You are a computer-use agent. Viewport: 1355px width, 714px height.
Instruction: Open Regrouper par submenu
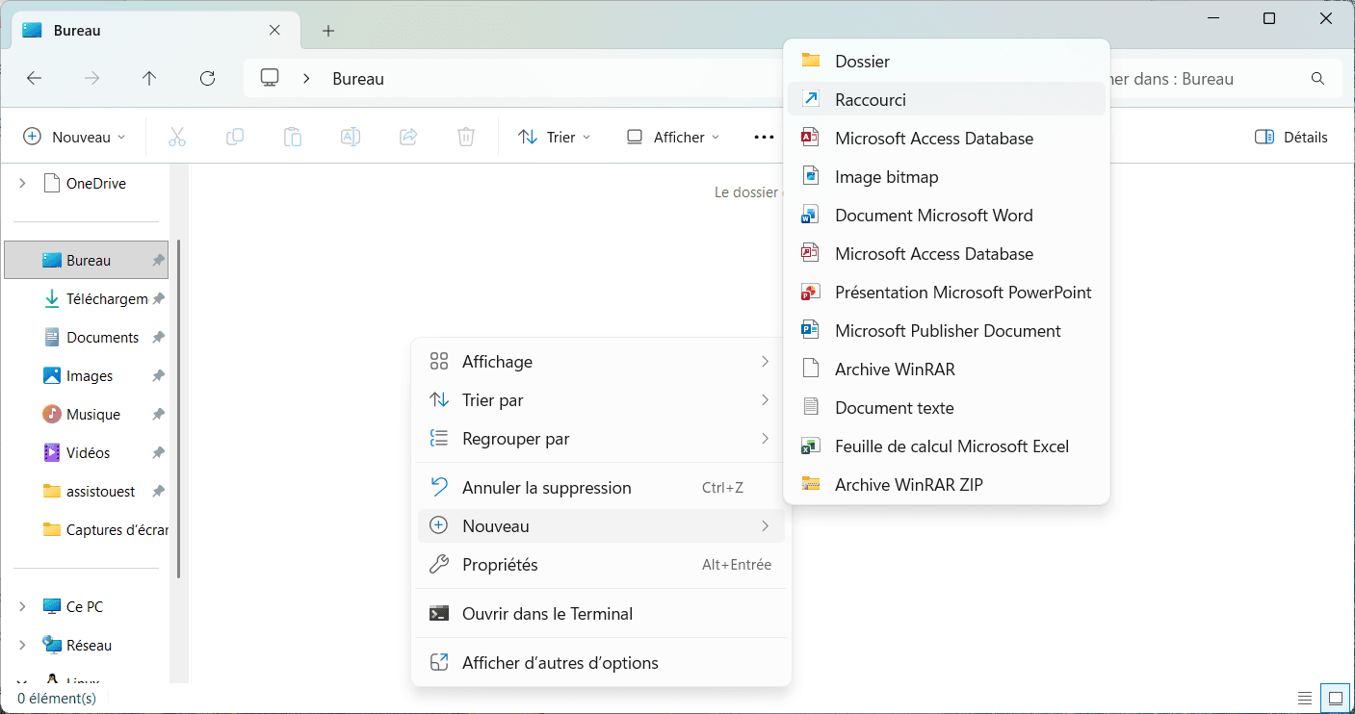[601, 439]
